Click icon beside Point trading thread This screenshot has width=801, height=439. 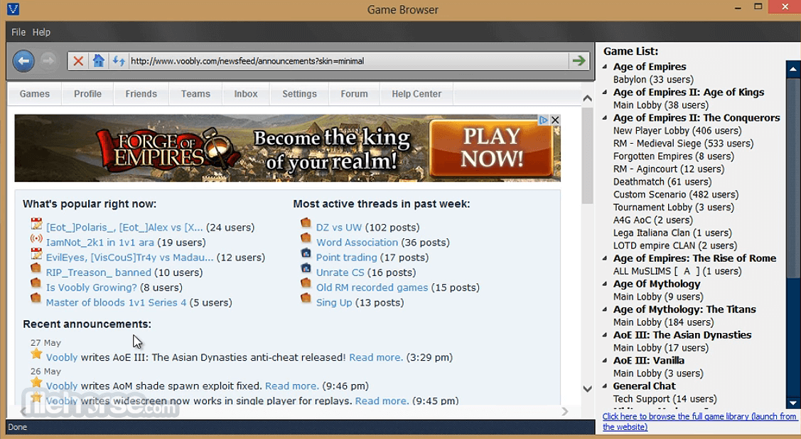pyautogui.click(x=306, y=253)
